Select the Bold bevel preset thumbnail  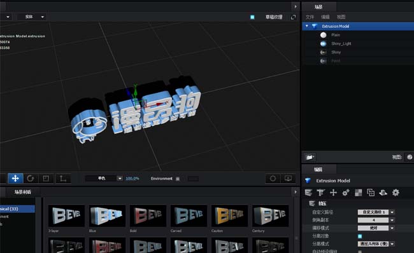click(148, 216)
